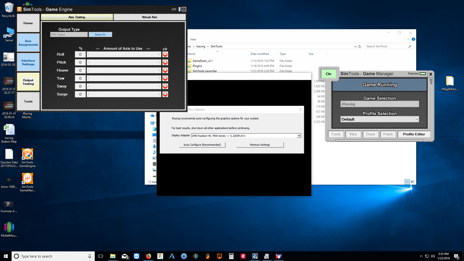Select the Quicken Data file on desktop
The height and width of the screenshot is (261, 464).
tap(9, 158)
